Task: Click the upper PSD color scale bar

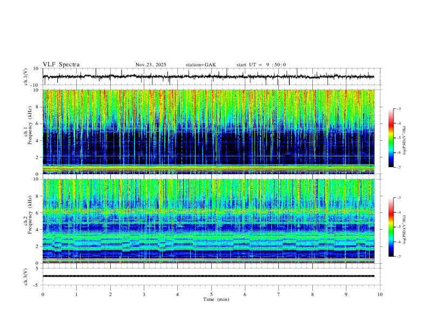Action: point(391,138)
